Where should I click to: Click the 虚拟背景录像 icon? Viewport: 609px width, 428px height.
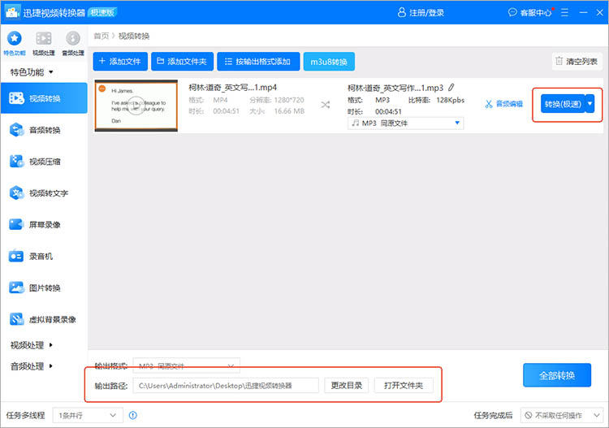click(16, 319)
